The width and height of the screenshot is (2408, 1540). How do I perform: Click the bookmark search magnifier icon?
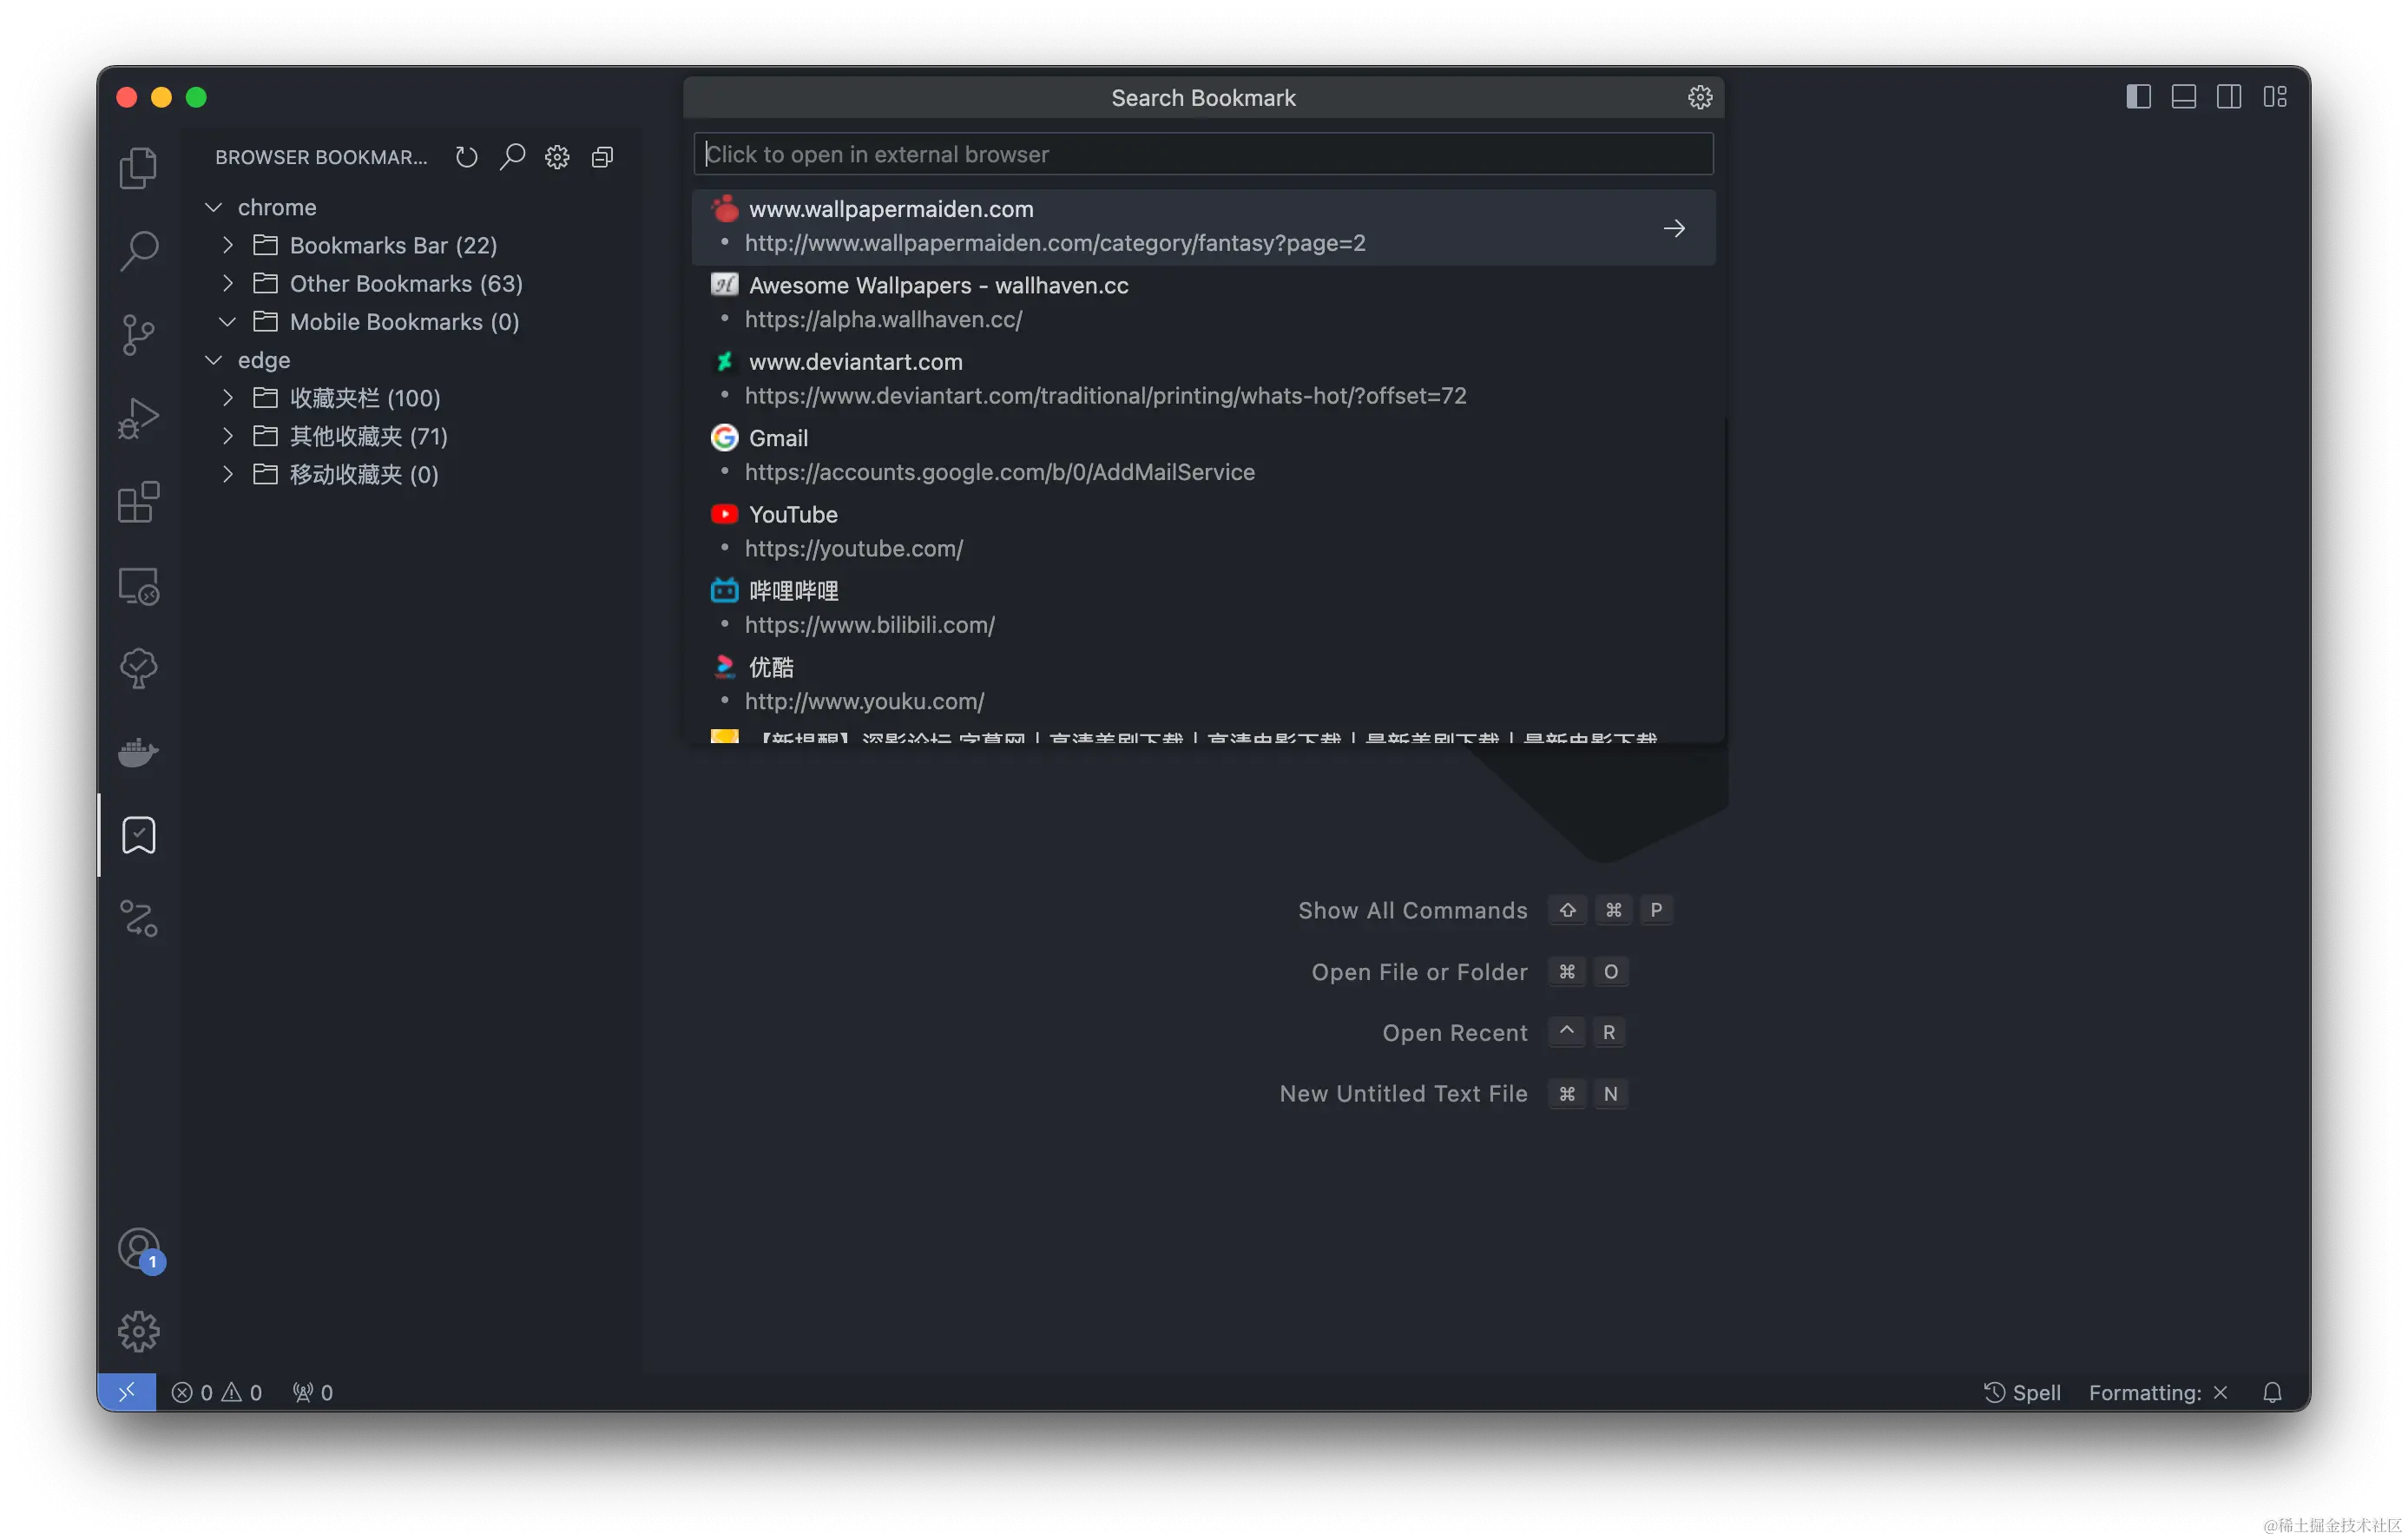(x=512, y=157)
